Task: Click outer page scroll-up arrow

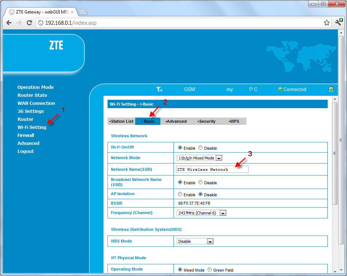Action: [x=341, y=33]
